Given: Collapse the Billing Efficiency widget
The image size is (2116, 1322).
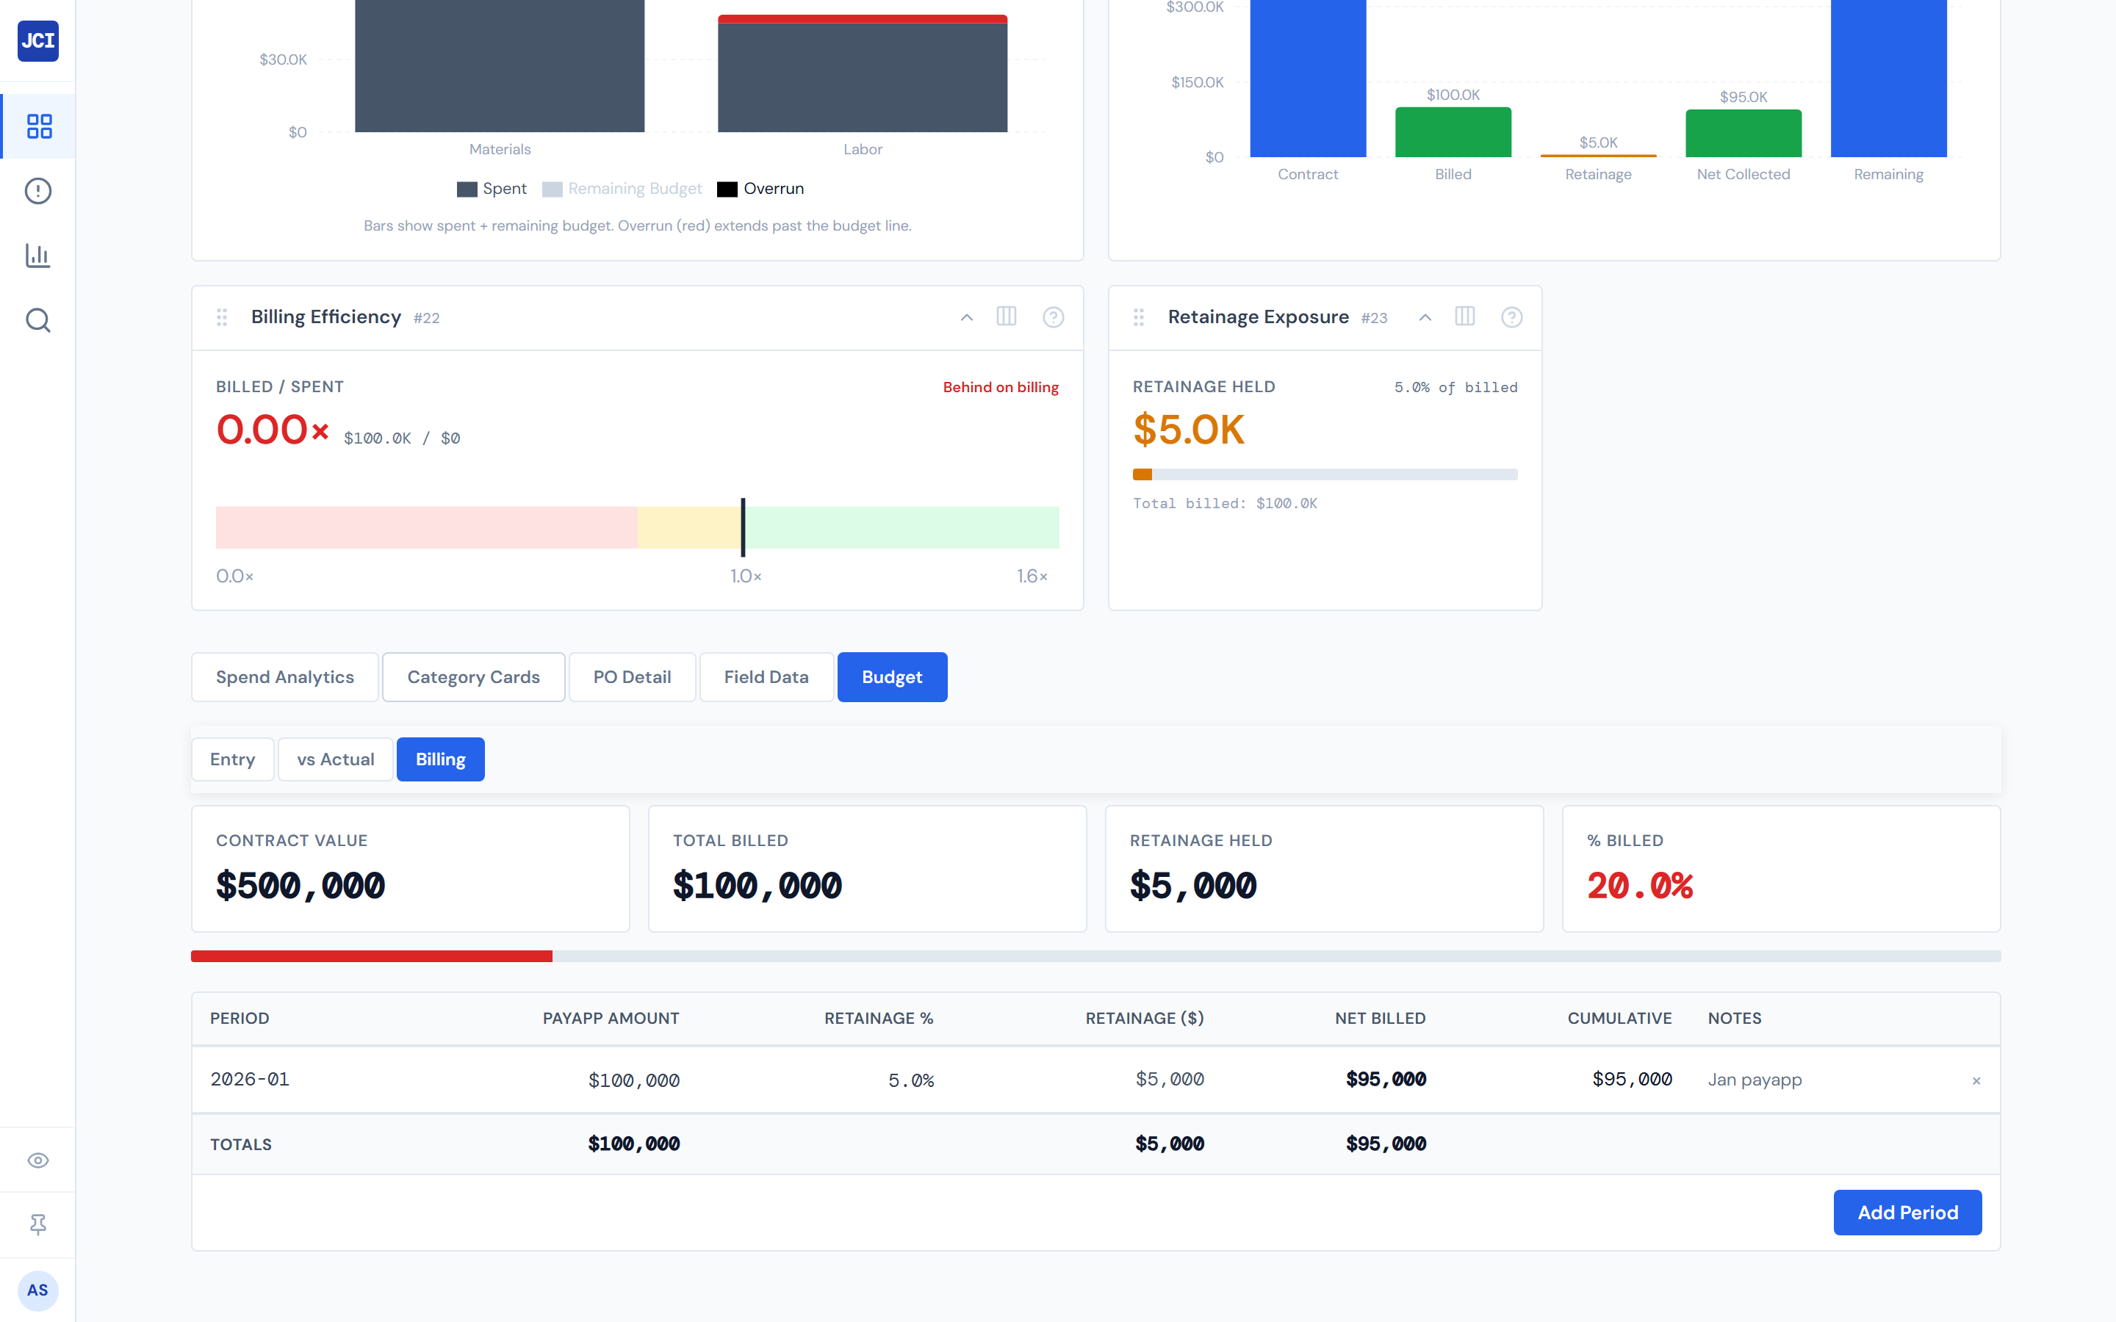Looking at the screenshot, I should pos(966,317).
